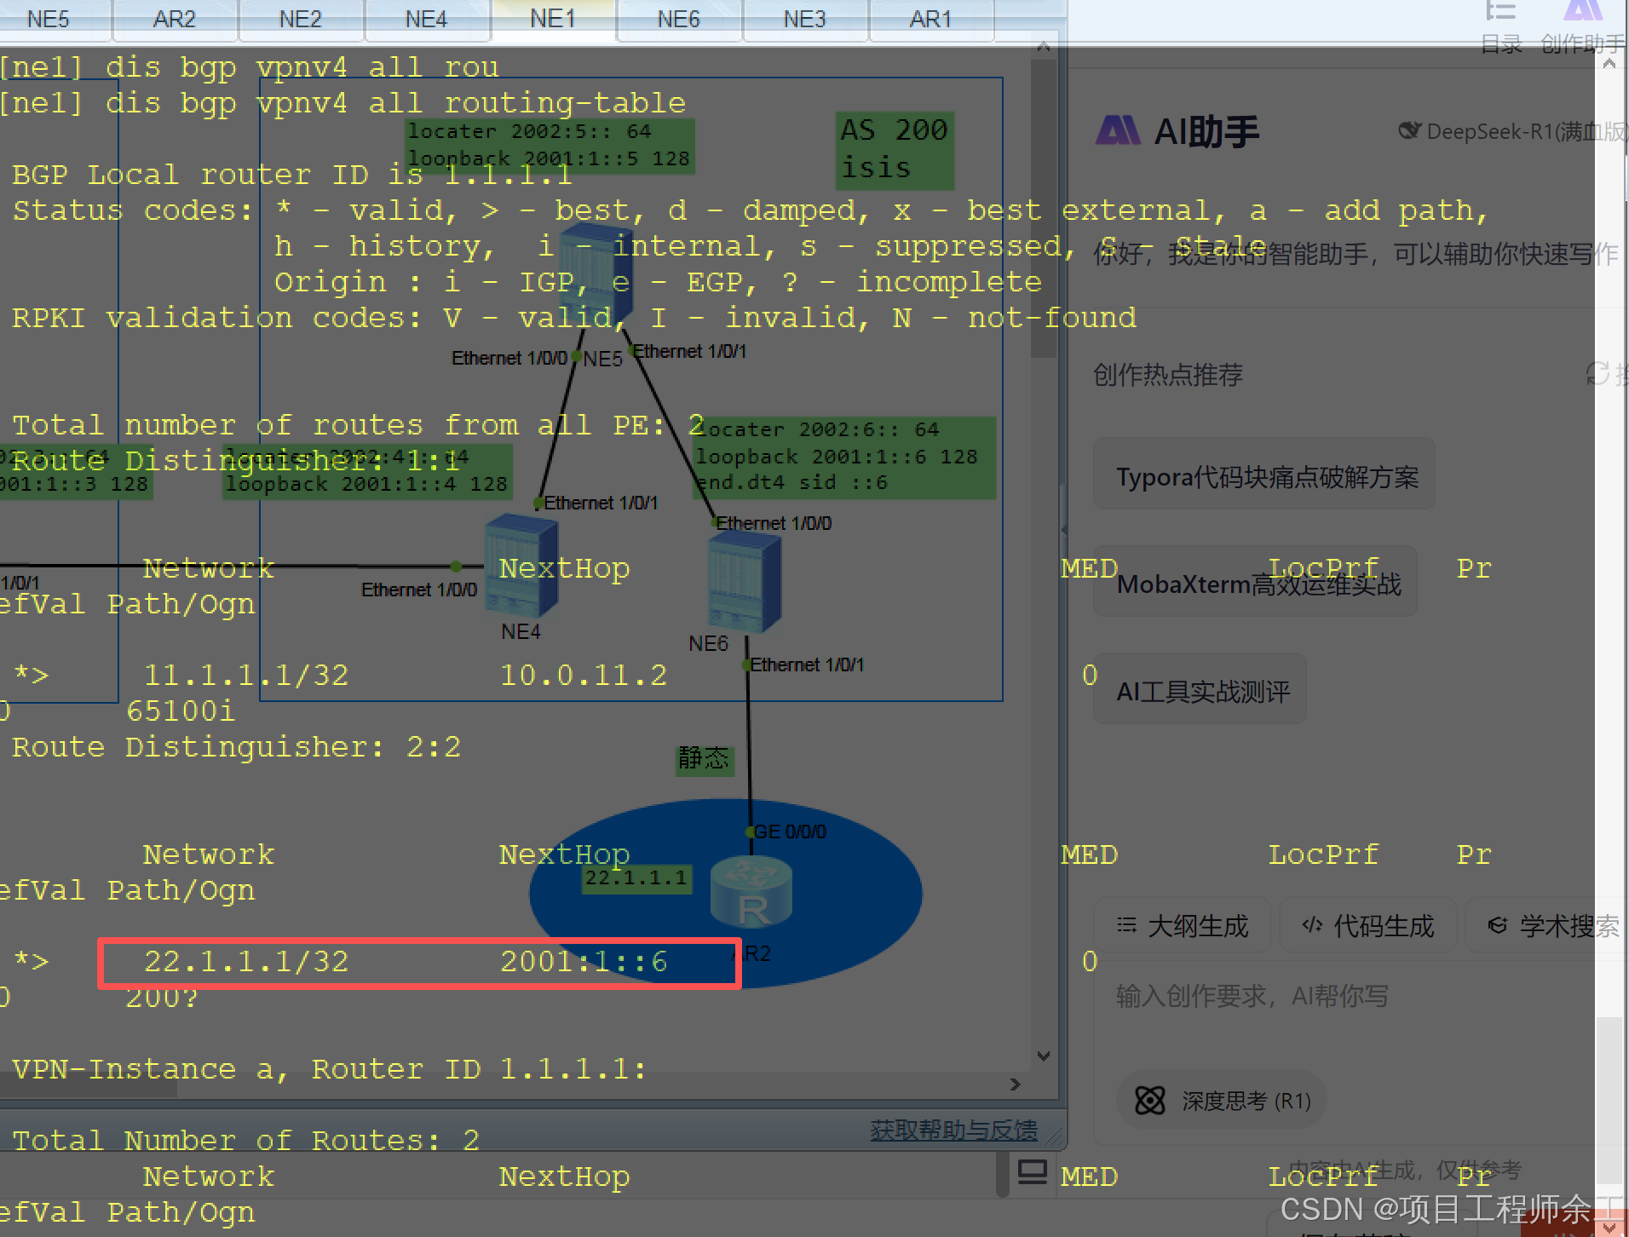Click the 10.0.11.2 next hop value
This screenshot has width=1629, height=1237.
pyautogui.click(x=584, y=675)
